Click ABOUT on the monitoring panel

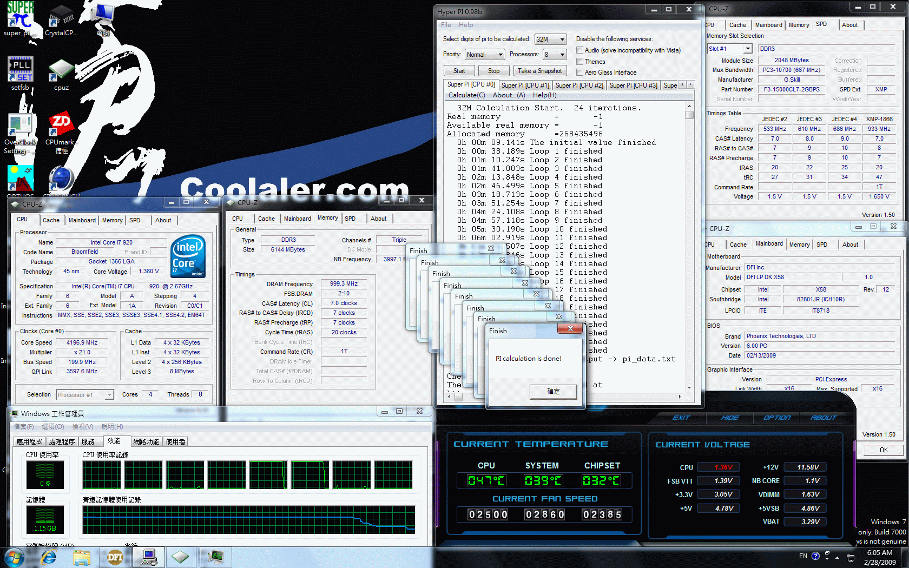click(x=824, y=418)
